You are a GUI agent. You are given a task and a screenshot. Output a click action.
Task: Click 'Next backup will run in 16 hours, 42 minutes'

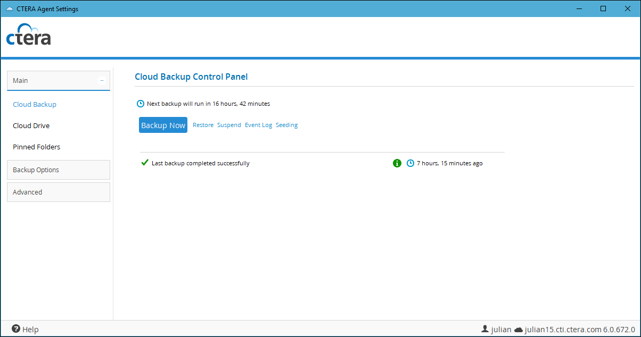point(208,104)
